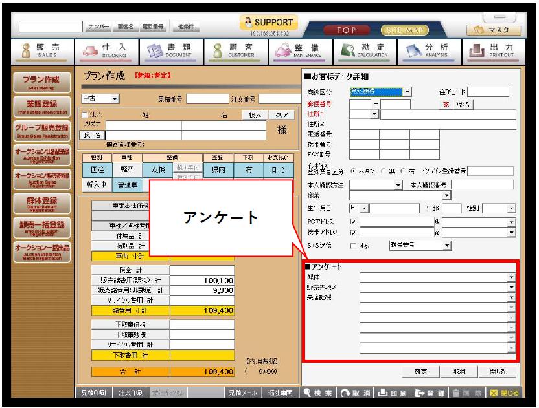The height and width of the screenshot is (408, 539).
Task: Open the 顧客 CUSTOMER menu
Action: (236, 51)
